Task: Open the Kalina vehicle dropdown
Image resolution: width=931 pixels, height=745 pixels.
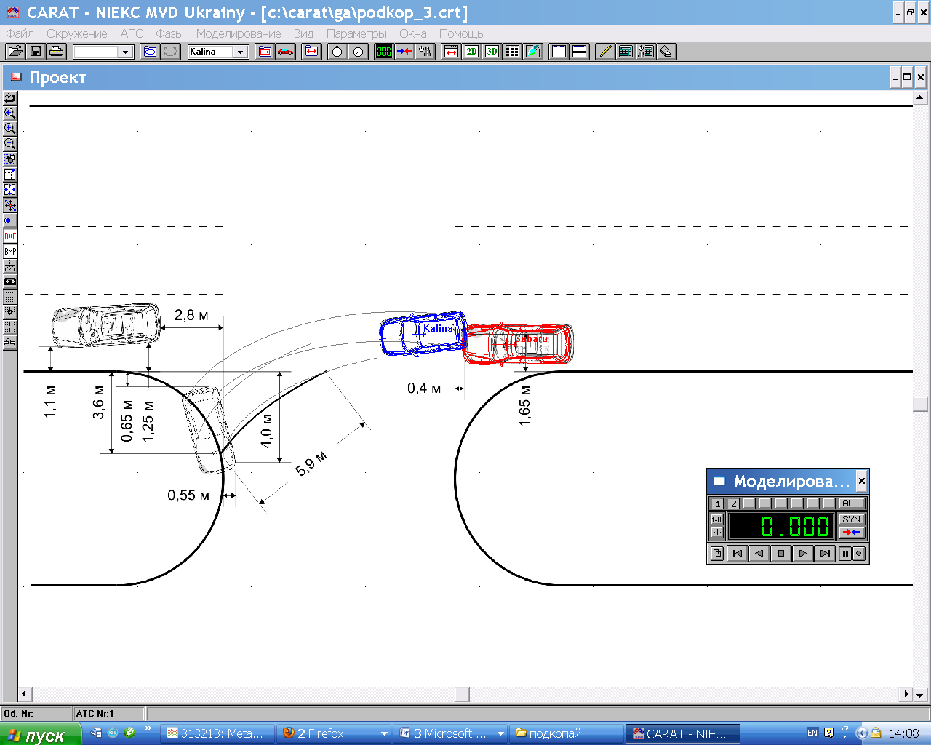Action: (x=240, y=52)
